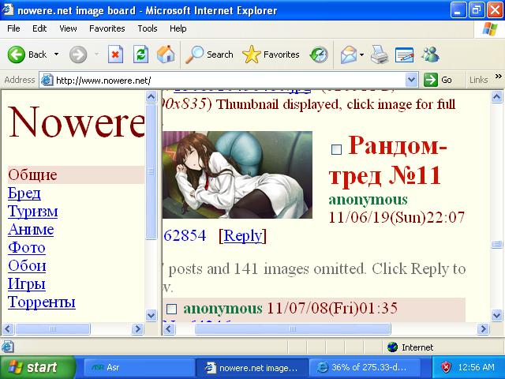Screen dimensions: 505x379
Task: Click the sidebar frame down arrow
Action: click(151, 315)
